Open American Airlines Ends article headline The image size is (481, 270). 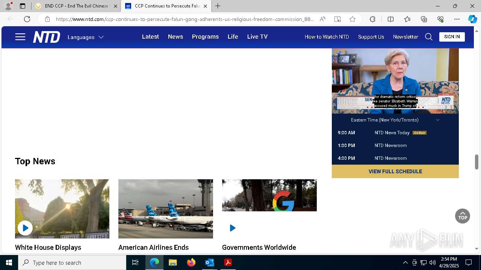coord(153,247)
